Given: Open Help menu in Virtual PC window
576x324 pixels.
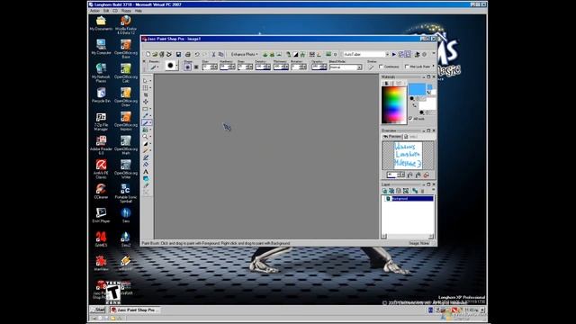Looking at the screenshot, I should (x=139, y=11).
